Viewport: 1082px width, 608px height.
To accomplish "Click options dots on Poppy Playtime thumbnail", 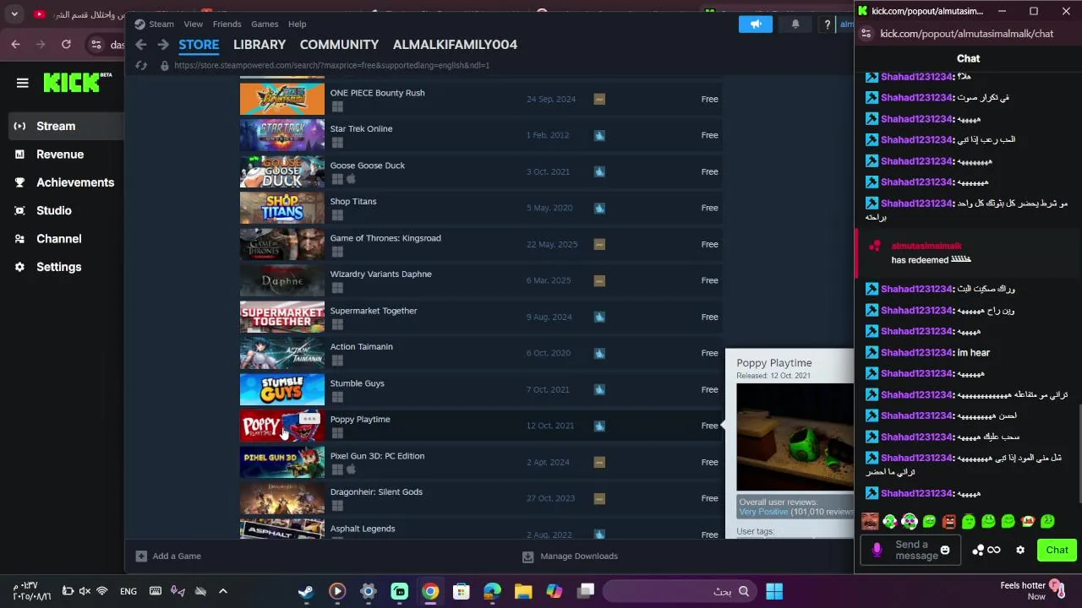I will [x=309, y=419].
